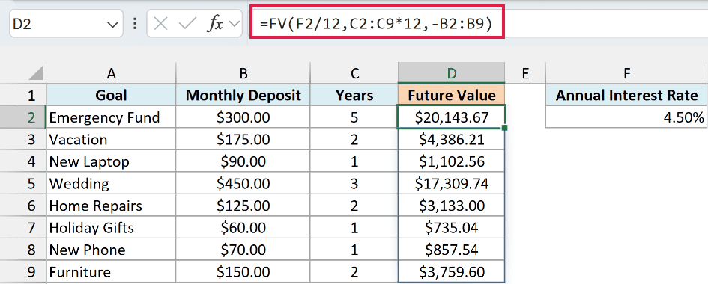This screenshot has height=284, width=708.
Task: Click the Cancel (X) formula icon
Action: click(161, 24)
